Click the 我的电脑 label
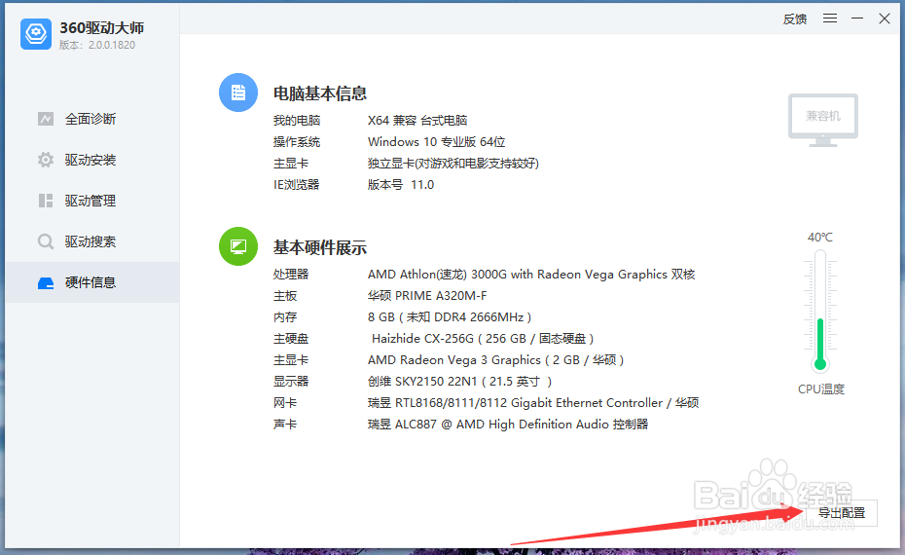The width and height of the screenshot is (905, 555). coord(297,120)
